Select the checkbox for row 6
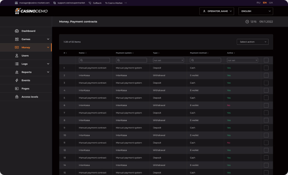 266,105
